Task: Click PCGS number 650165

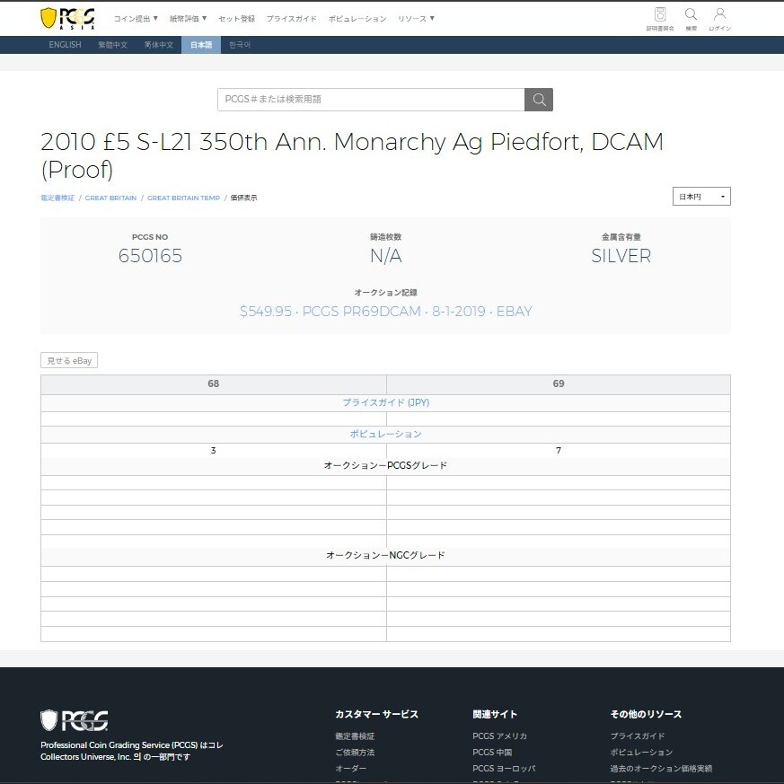Action: click(150, 256)
